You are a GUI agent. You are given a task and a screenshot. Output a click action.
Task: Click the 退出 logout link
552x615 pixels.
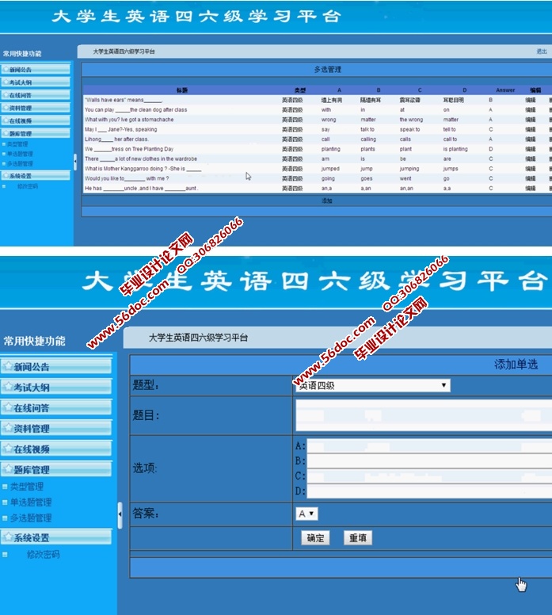(x=542, y=52)
